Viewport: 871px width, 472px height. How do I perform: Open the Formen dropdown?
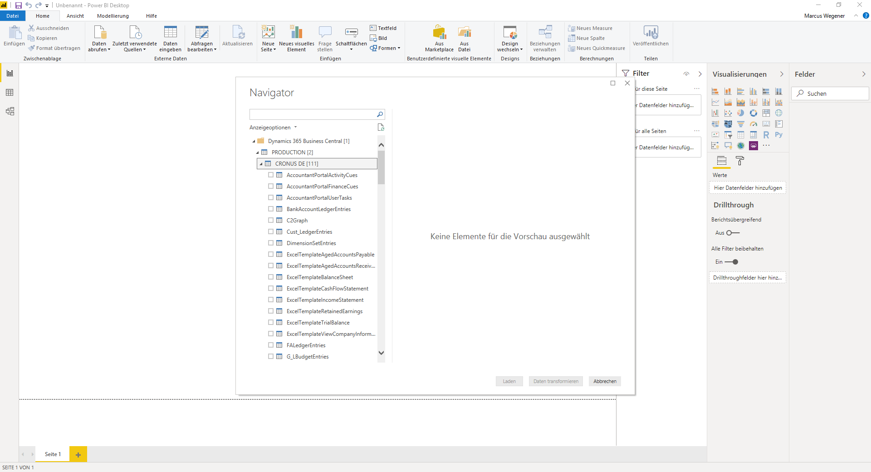pos(386,48)
